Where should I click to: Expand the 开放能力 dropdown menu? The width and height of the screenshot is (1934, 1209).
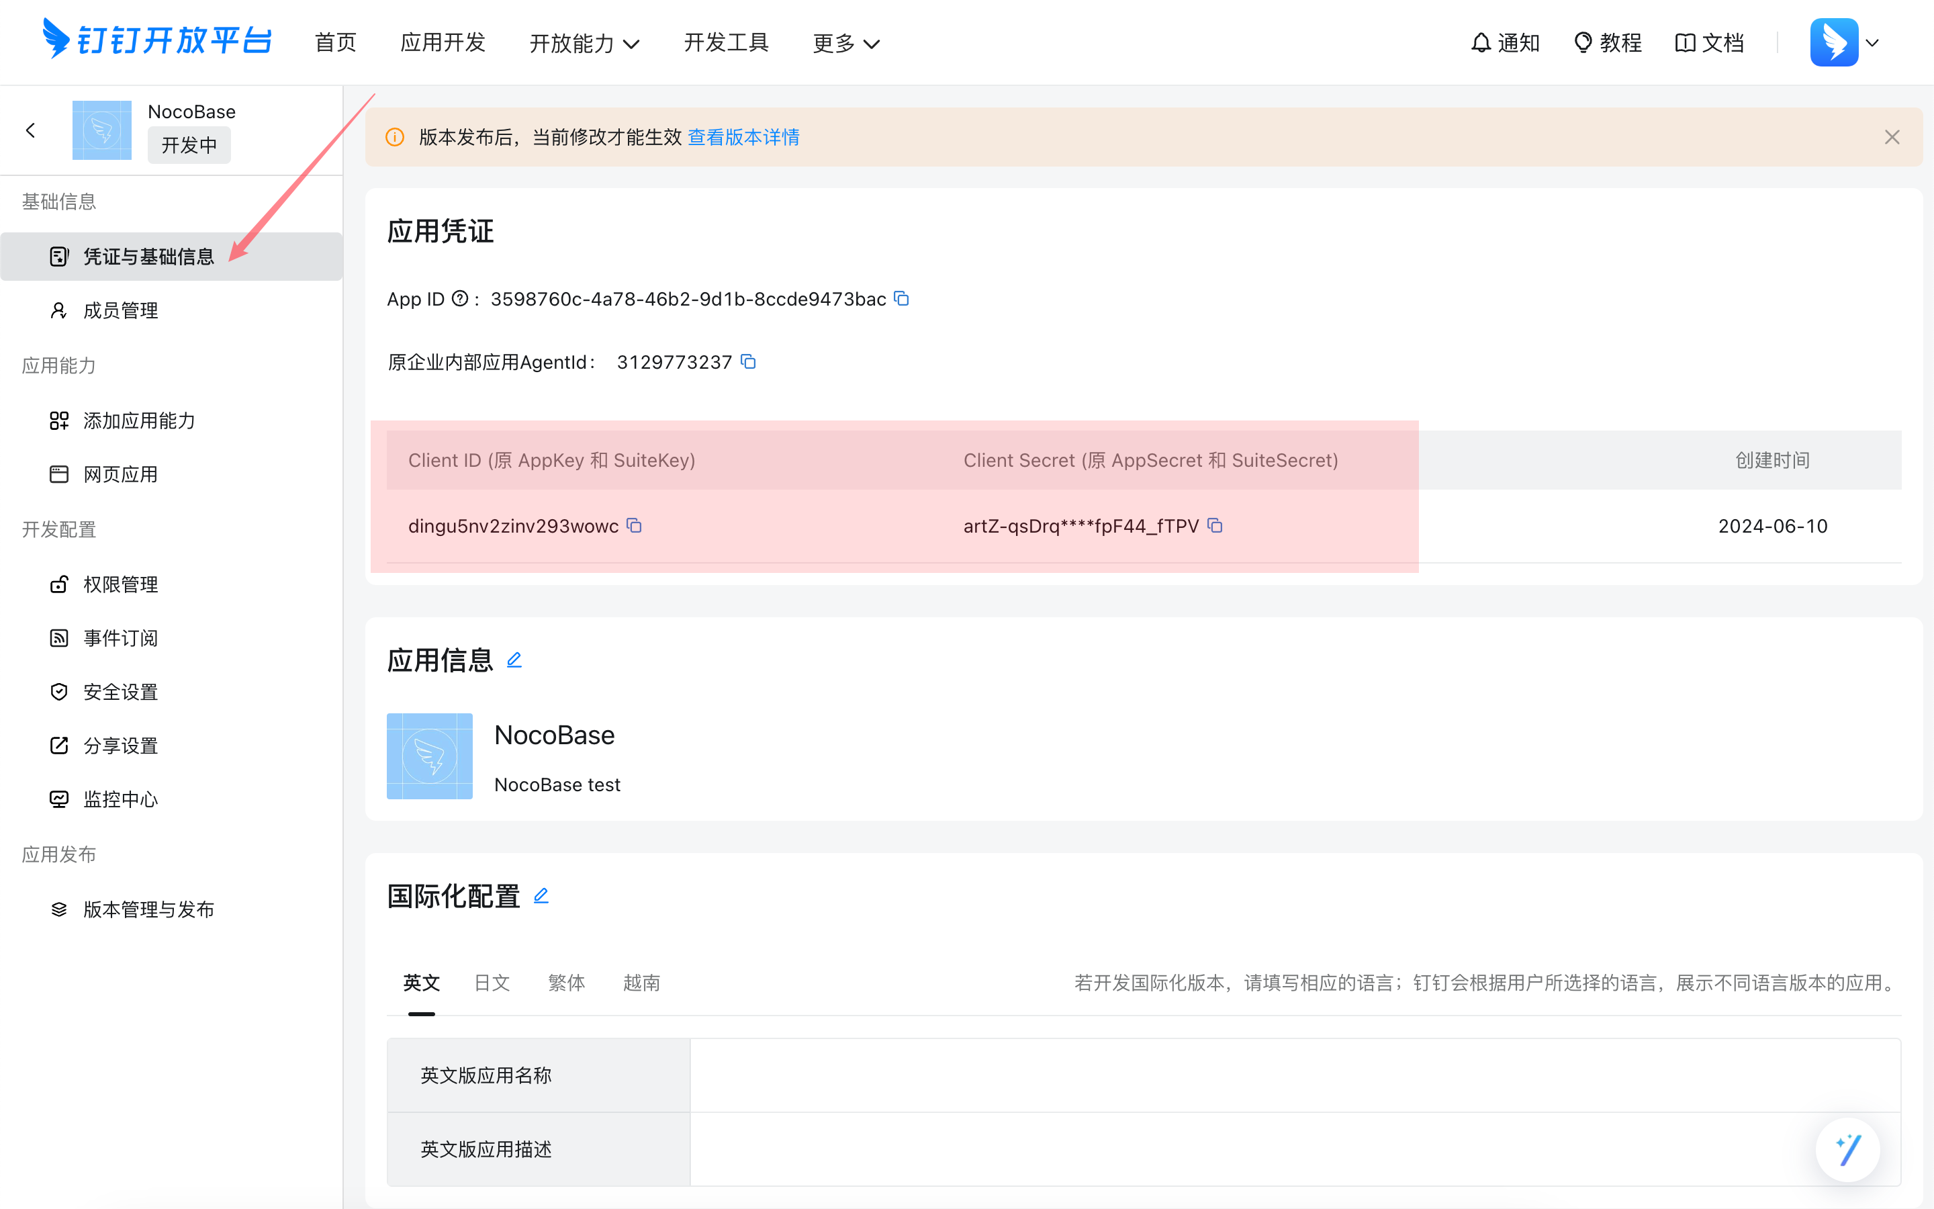click(584, 43)
